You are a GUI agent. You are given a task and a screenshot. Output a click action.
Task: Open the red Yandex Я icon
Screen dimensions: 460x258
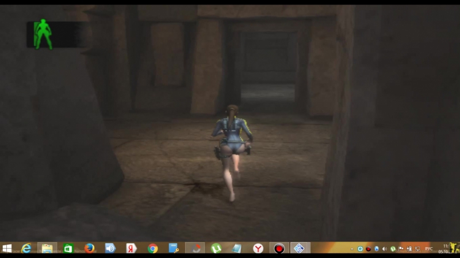pos(132,248)
